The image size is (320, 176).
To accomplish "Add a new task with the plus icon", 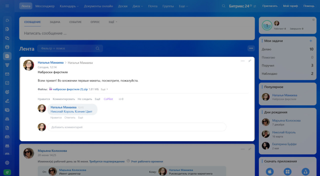I will click(x=311, y=41).
